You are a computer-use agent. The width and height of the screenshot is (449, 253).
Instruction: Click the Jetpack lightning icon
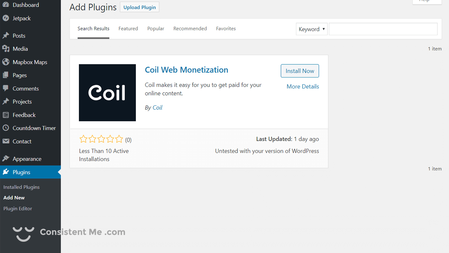6,18
